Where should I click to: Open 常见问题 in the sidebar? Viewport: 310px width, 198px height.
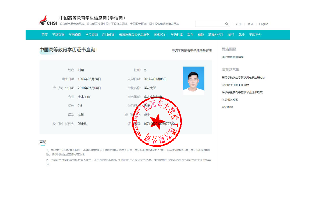pos(227,107)
